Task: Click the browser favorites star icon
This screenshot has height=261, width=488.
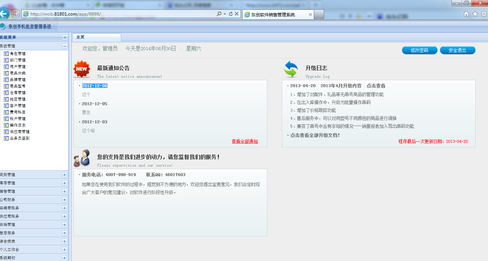Action: click(x=475, y=14)
